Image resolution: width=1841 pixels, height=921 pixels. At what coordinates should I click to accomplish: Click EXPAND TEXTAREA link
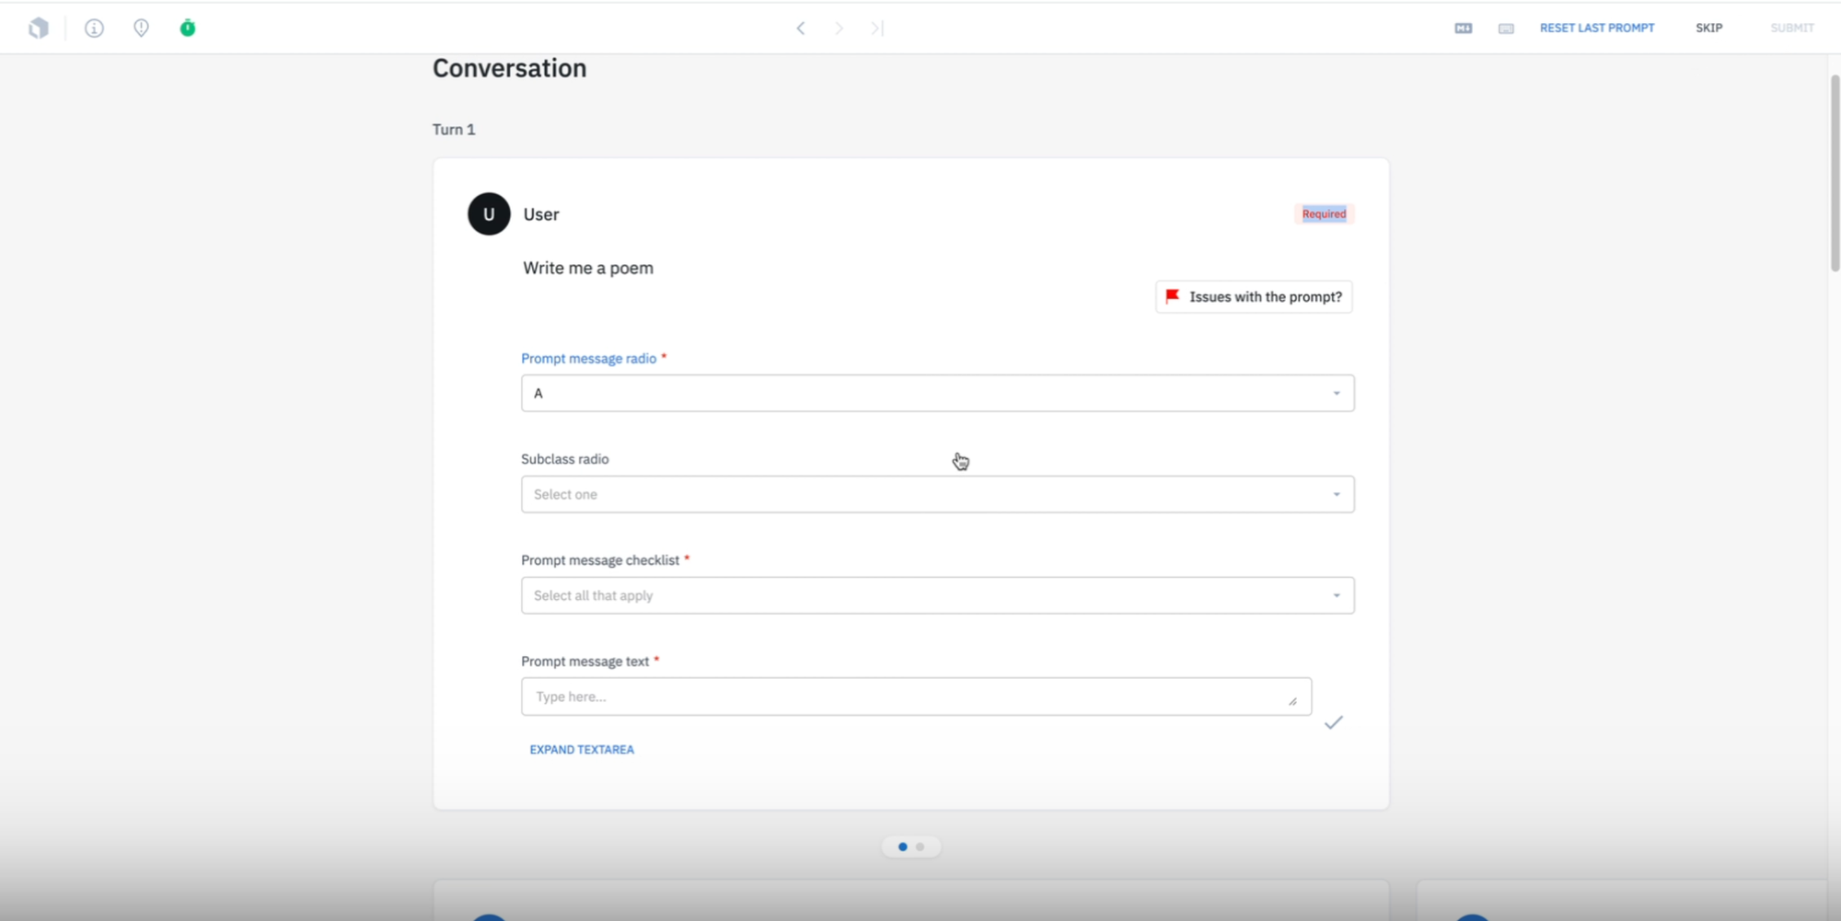582,750
